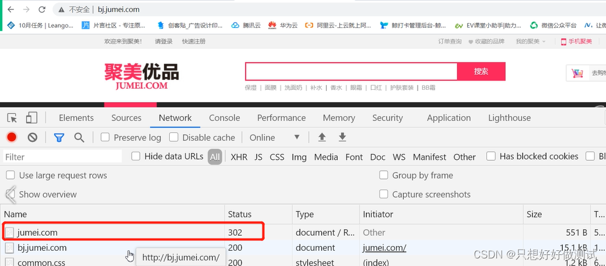Select the bj.jumei.com request row
The image size is (606, 266).
point(303,248)
